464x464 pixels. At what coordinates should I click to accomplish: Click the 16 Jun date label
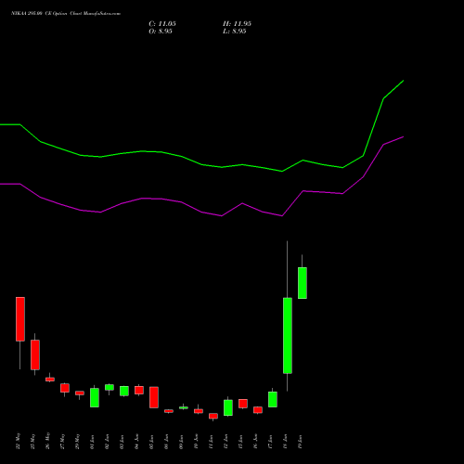tap(255, 442)
